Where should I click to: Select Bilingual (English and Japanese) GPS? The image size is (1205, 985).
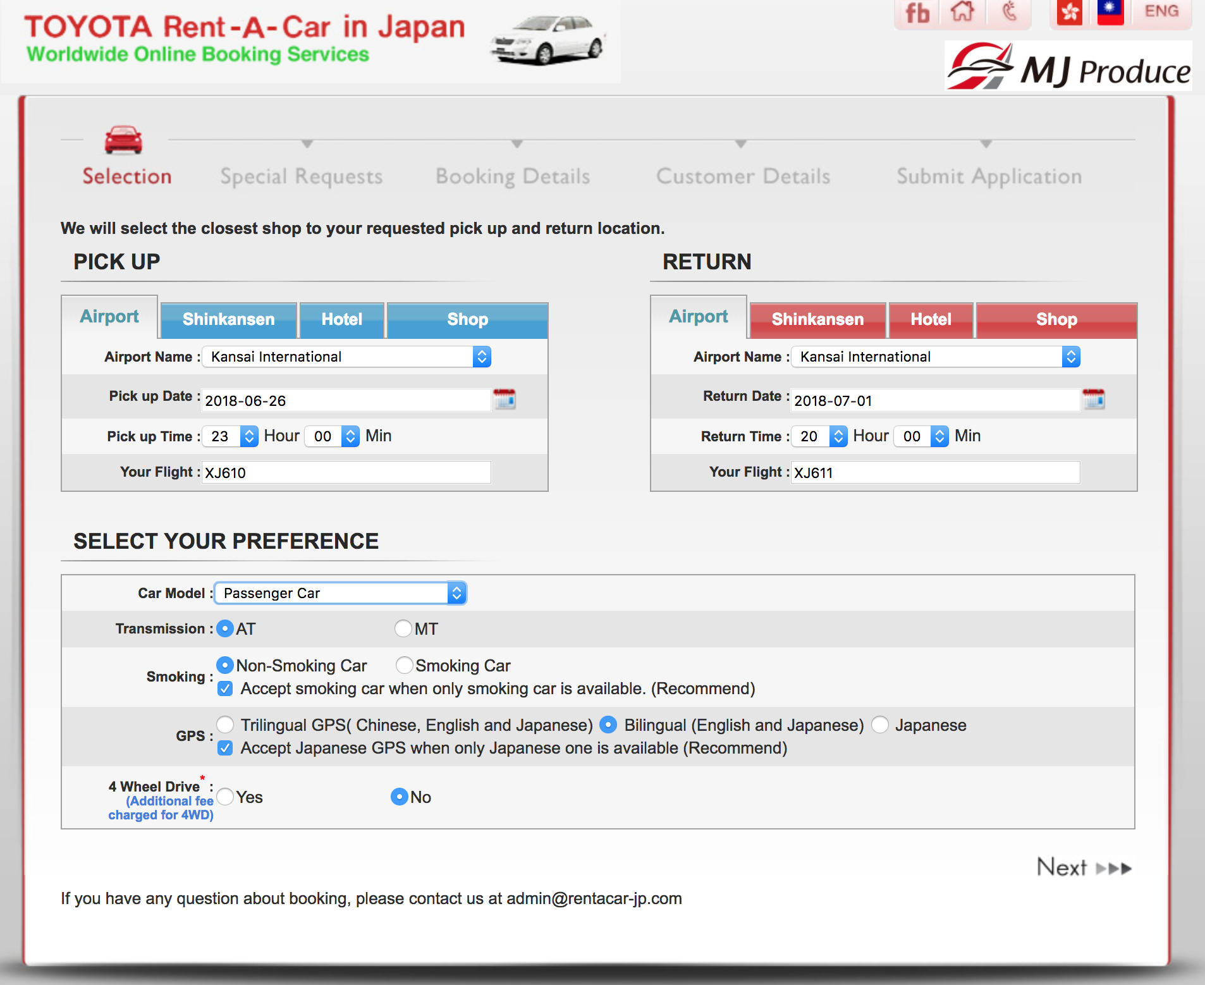(608, 725)
